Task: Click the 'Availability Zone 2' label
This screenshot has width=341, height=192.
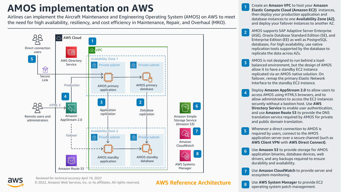Action: pyautogui.click(x=105, y=131)
